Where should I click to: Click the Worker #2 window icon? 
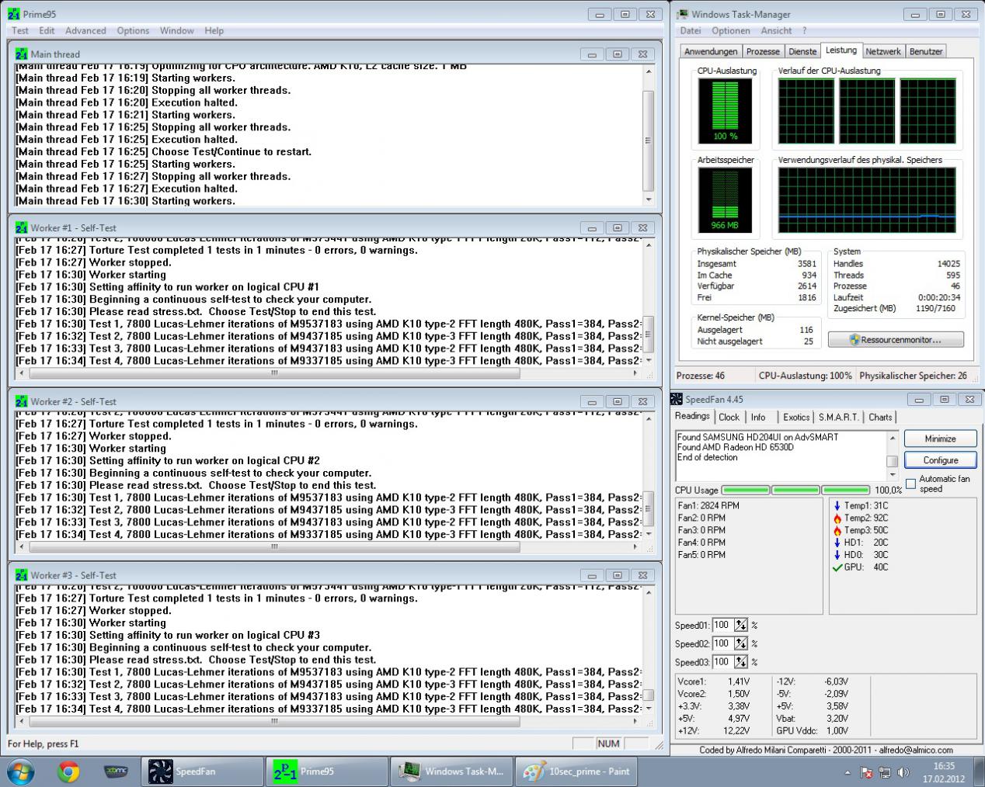[22, 402]
